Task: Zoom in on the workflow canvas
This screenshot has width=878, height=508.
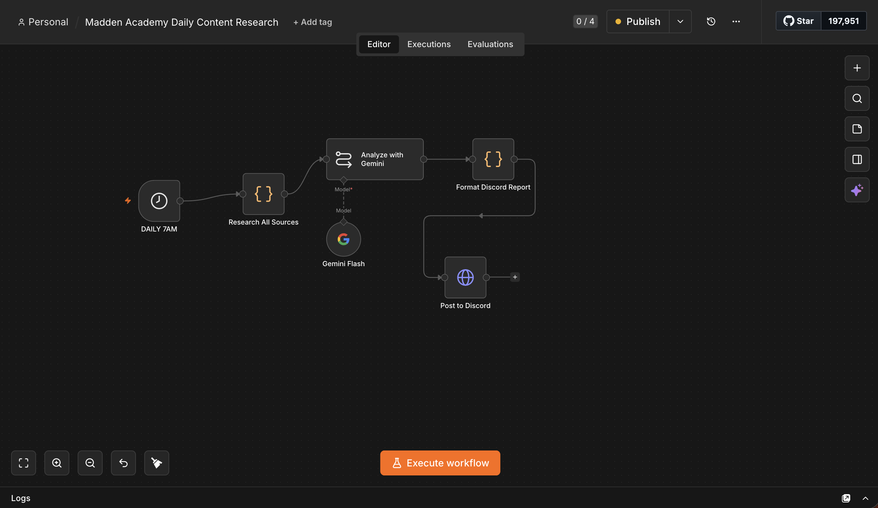Action: (x=57, y=463)
